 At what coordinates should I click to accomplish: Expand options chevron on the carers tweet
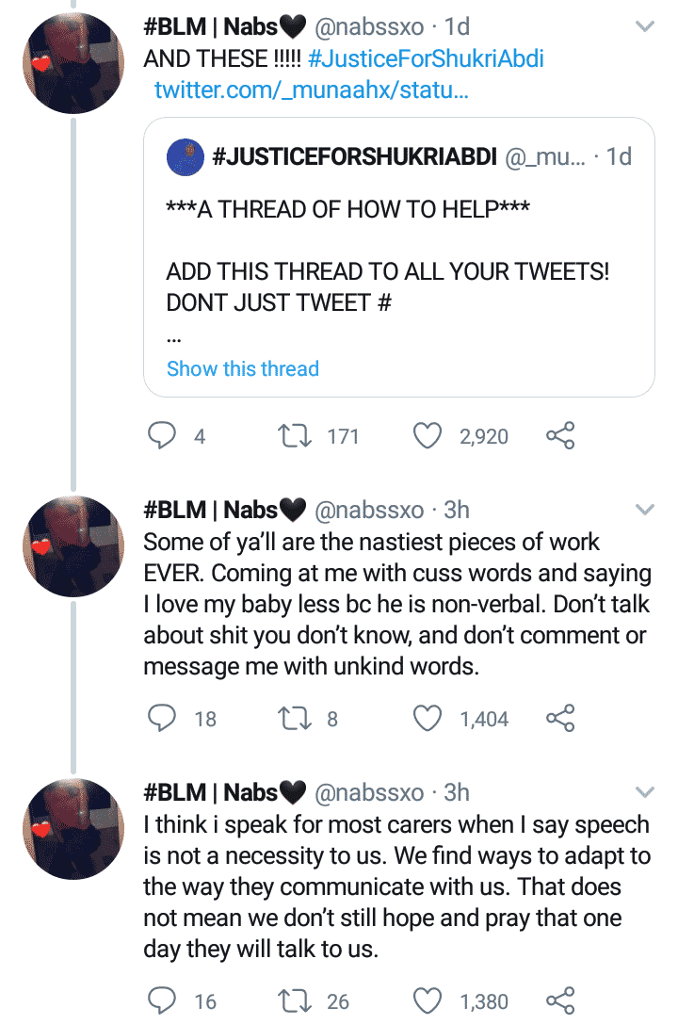click(645, 792)
